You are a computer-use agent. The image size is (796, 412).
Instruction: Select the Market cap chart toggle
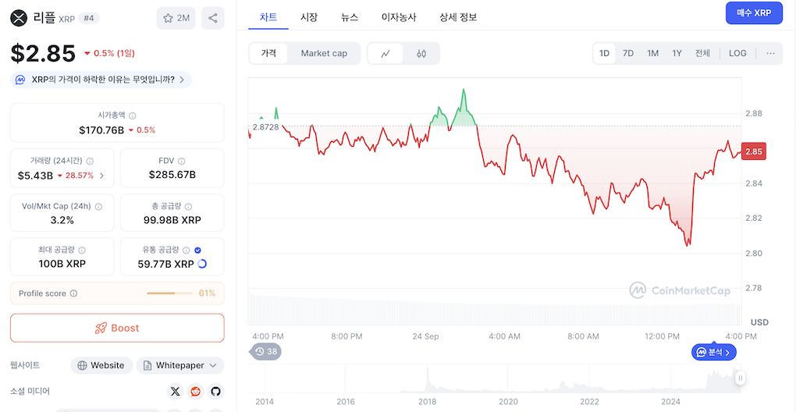[x=324, y=53]
